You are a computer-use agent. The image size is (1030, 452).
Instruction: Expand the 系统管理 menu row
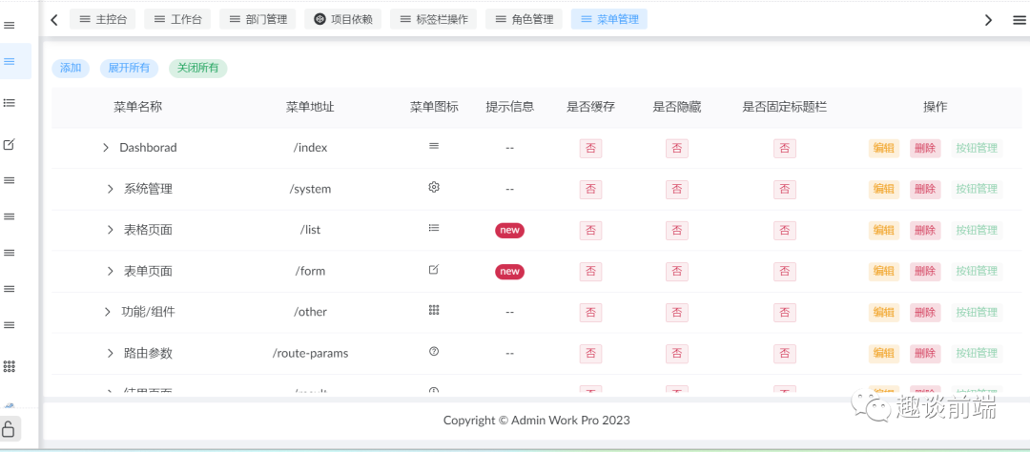coord(111,189)
